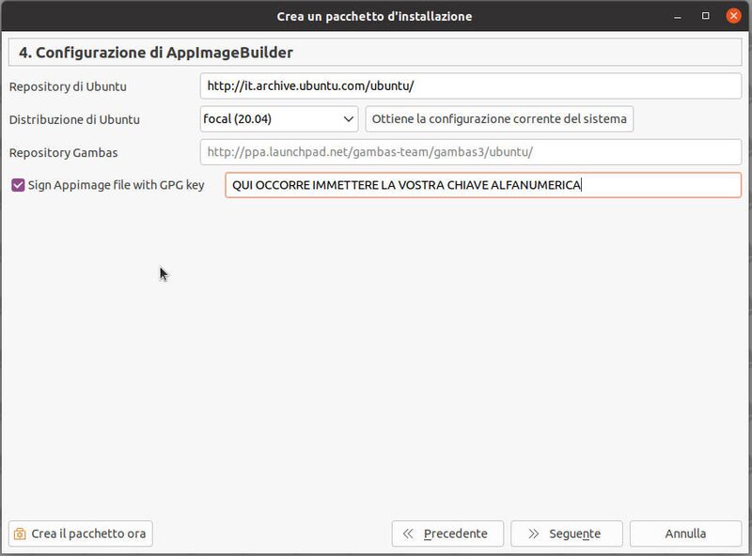Click the Repository di Ubuntu URL field

pos(471,86)
